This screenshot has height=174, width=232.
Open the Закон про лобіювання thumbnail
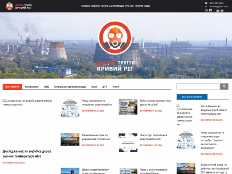click(x=128, y=143)
